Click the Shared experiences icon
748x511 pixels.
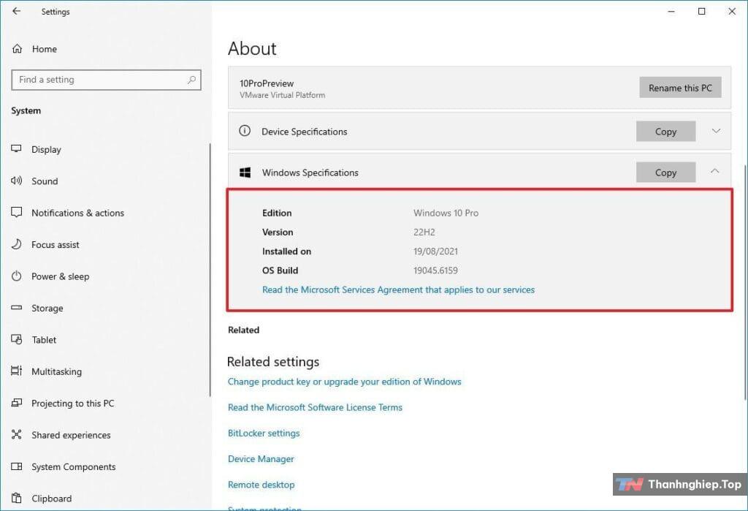pos(17,434)
